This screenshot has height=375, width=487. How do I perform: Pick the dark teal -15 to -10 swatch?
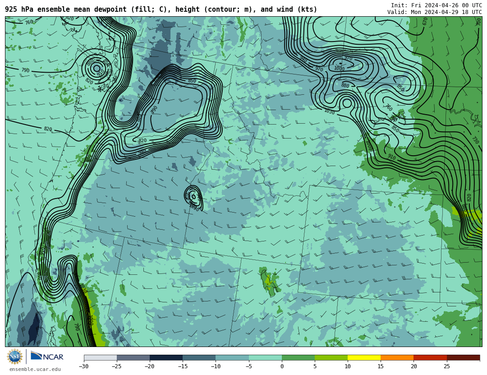[199, 358]
